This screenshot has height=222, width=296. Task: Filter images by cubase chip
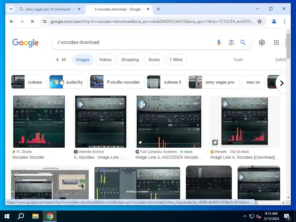click(x=29, y=82)
